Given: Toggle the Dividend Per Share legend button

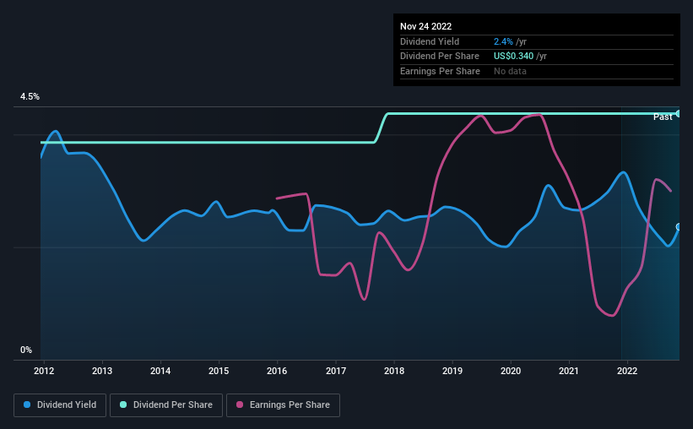Looking at the screenshot, I should pyautogui.click(x=166, y=405).
